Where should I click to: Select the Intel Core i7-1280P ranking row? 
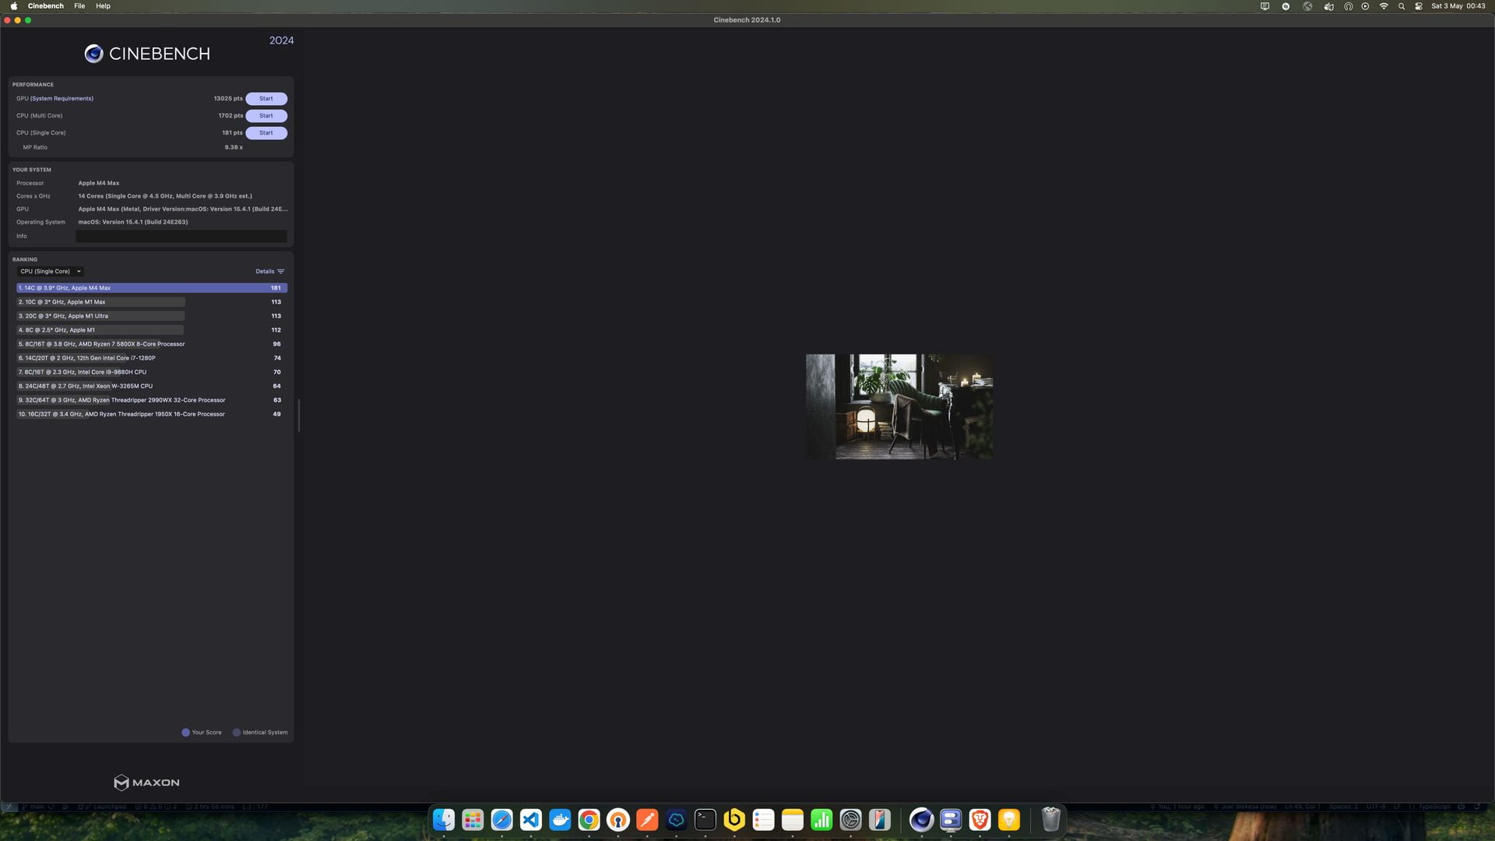(x=152, y=358)
